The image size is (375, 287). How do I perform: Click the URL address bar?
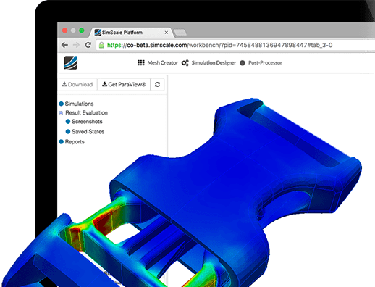coord(235,45)
